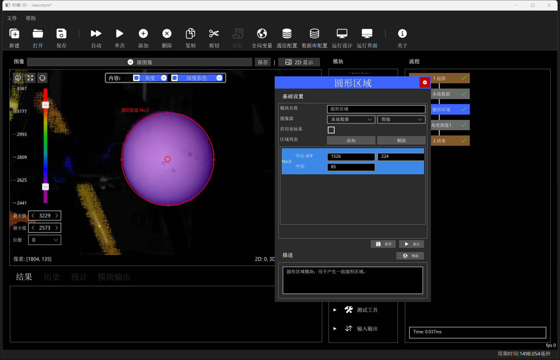Save project using the toolbar 保存 icon
560x360 pixels.
[61, 34]
